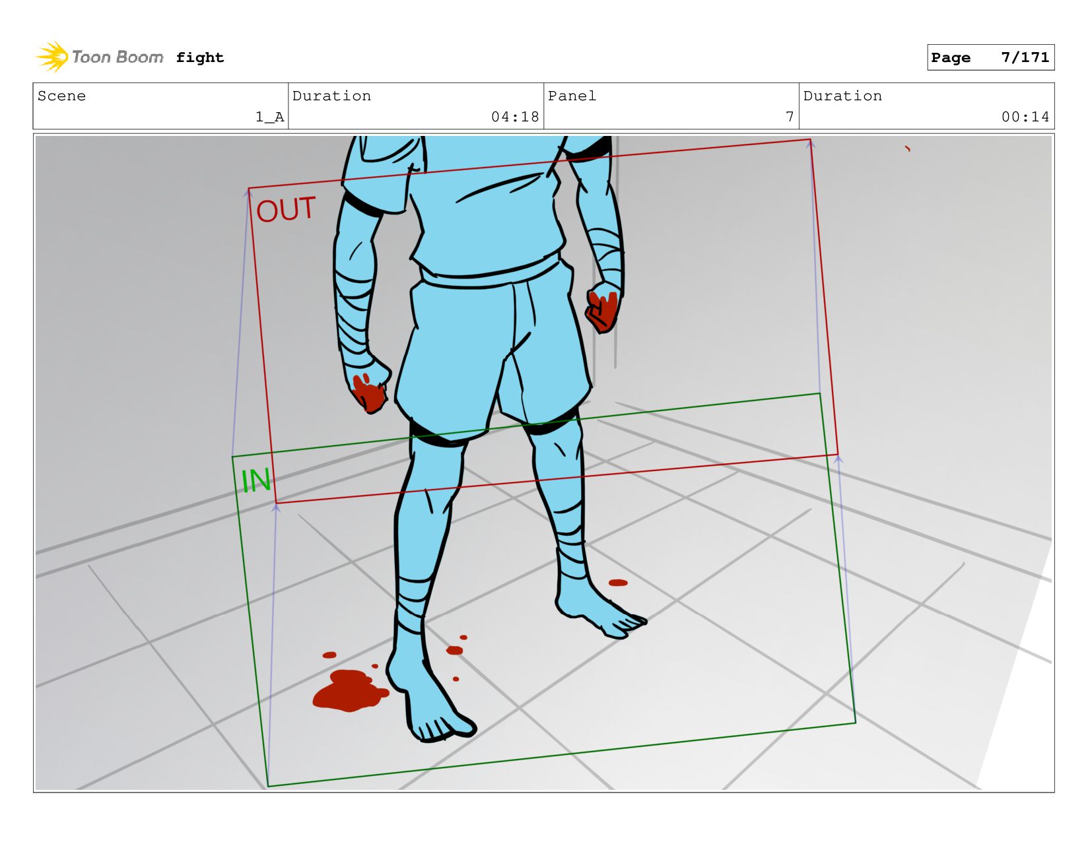Click the Scene header label
This screenshot has height=842, width=1088.
[61, 96]
